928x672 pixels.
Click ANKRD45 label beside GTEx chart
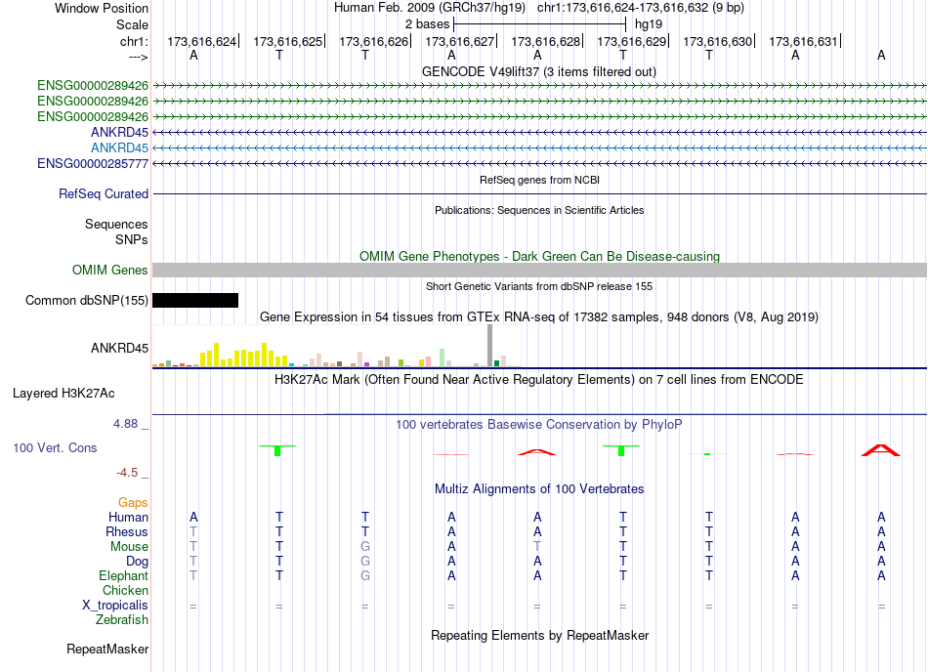click(x=119, y=349)
